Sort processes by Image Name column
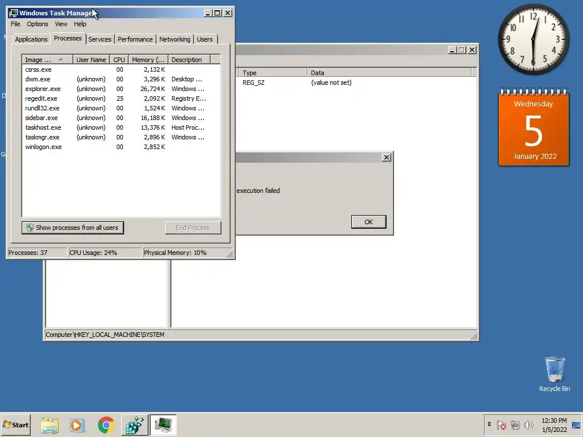This screenshot has width=583, height=437. coord(47,59)
